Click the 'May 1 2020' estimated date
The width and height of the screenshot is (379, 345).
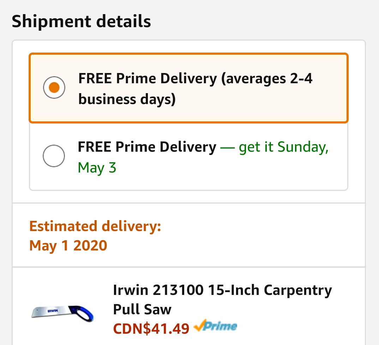(x=68, y=245)
